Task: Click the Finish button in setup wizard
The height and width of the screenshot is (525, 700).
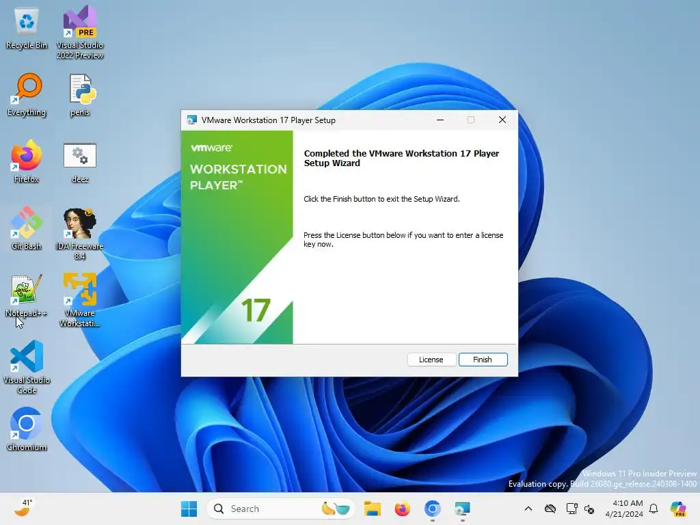Action: pos(483,360)
